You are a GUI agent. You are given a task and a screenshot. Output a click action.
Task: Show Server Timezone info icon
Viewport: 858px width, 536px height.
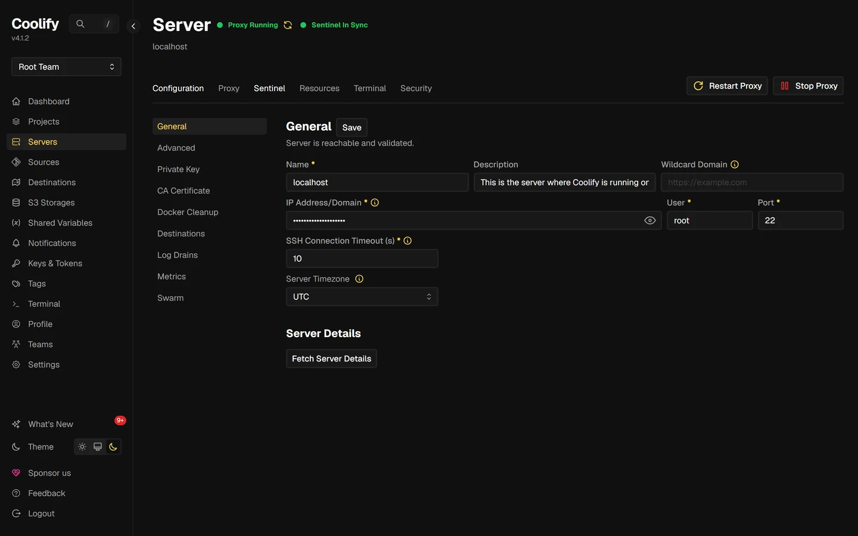(x=359, y=279)
